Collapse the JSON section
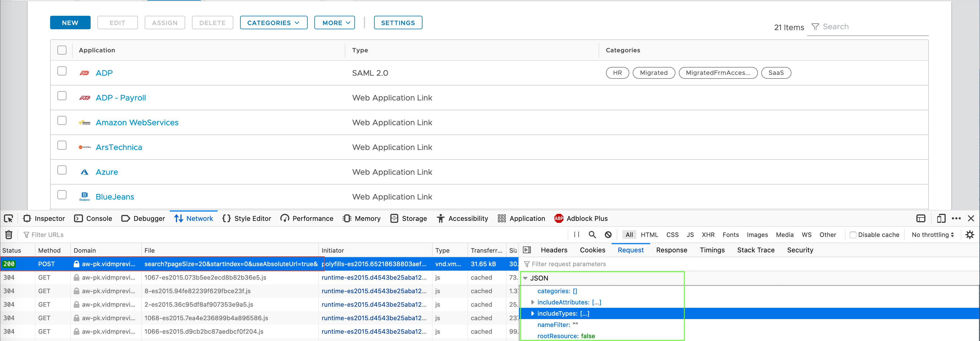Screen dimensions: 980x341 tap(525, 278)
